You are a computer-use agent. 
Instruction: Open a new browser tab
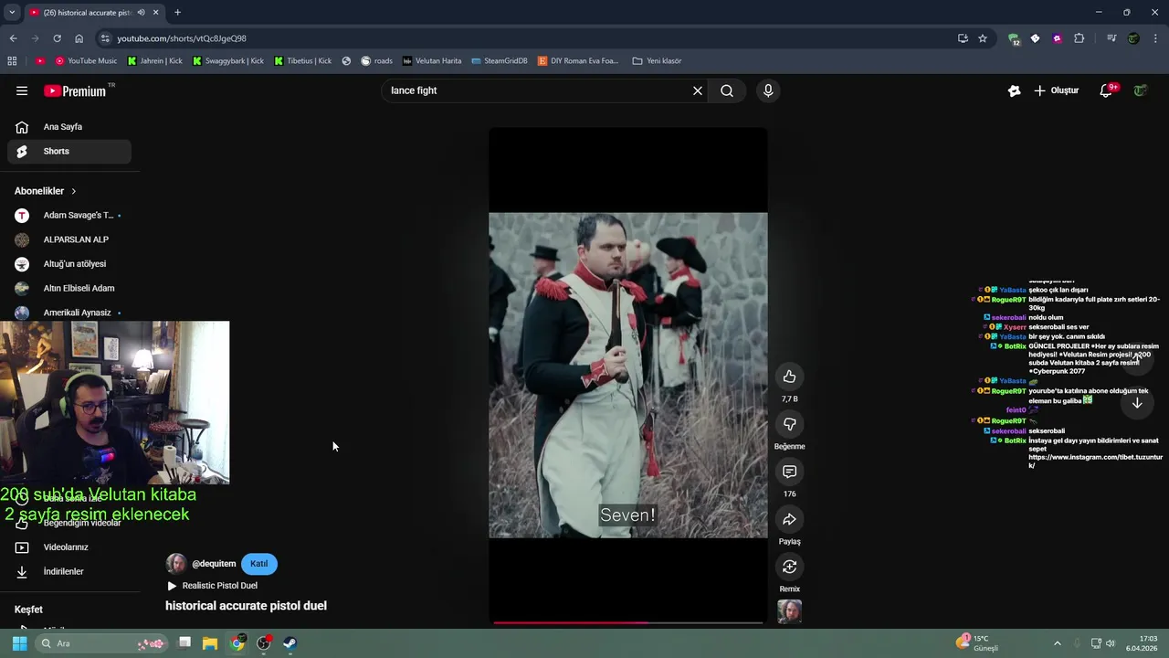(177, 13)
